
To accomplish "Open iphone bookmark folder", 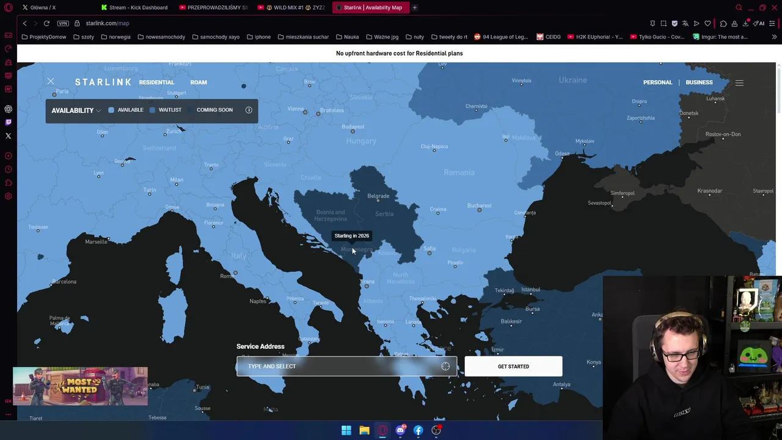I will 258,37.
